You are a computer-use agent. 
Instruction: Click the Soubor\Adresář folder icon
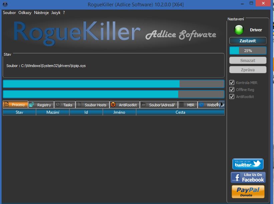[144, 105]
